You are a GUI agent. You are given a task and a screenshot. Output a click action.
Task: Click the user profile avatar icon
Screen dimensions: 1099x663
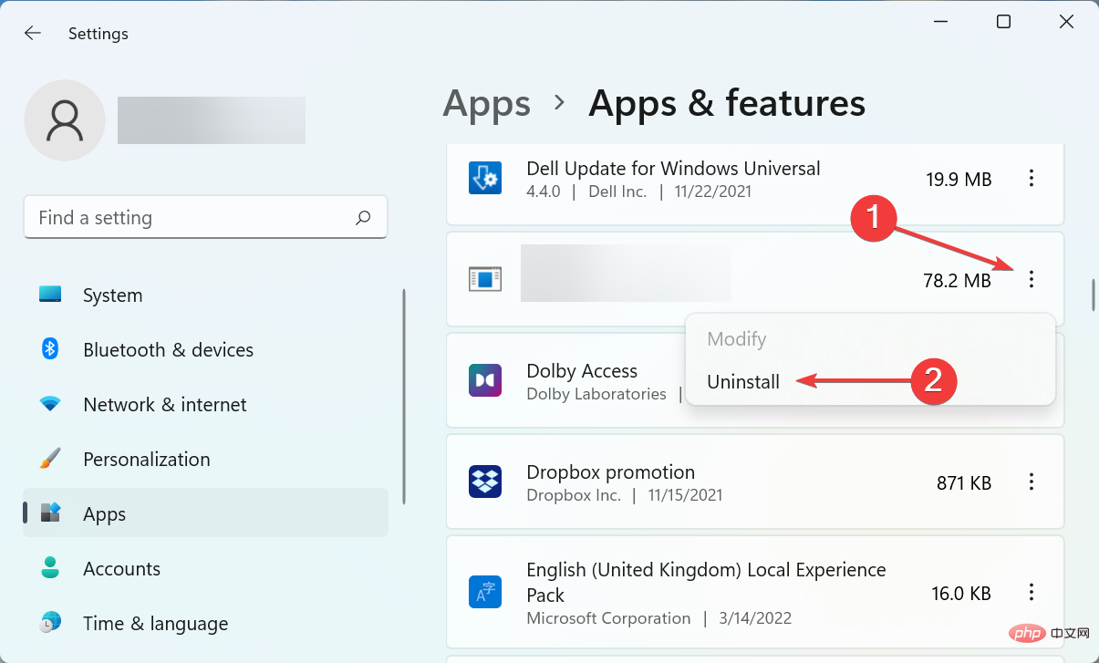tap(65, 120)
